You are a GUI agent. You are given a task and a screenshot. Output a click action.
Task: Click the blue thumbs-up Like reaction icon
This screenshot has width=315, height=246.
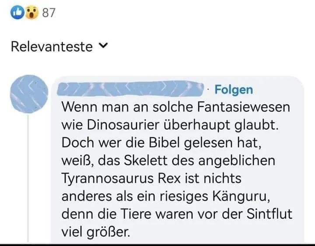pos(17,13)
